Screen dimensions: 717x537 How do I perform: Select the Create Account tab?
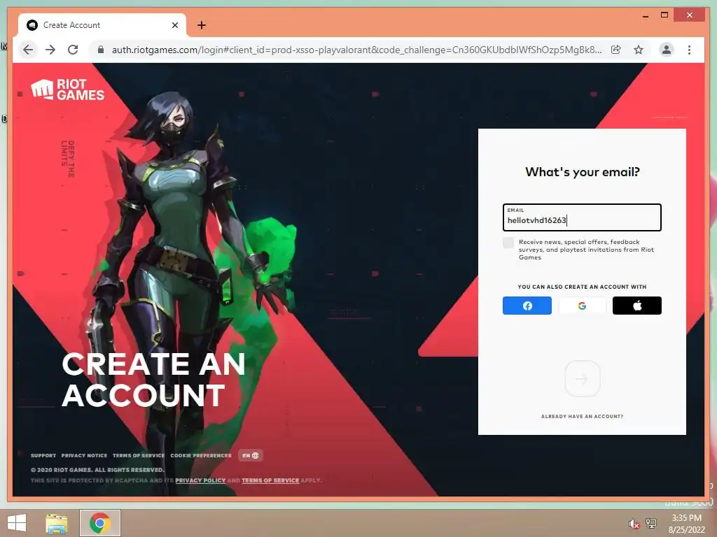102,25
